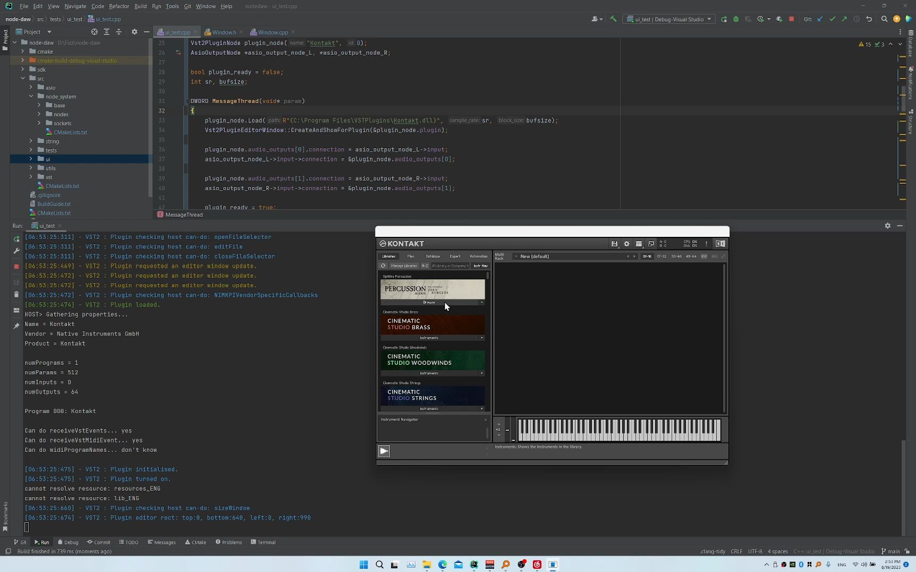Screen dimensions: 916x572
Task: Click Kontakt save disk icon
Action: [x=614, y=244]
